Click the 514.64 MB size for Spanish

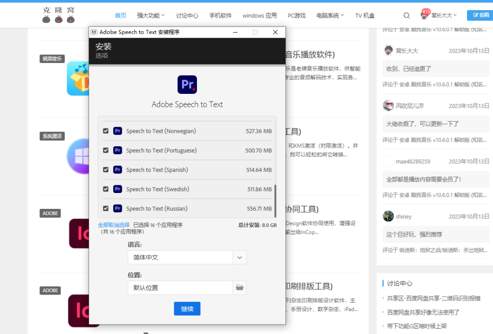(x=259, y=170)
